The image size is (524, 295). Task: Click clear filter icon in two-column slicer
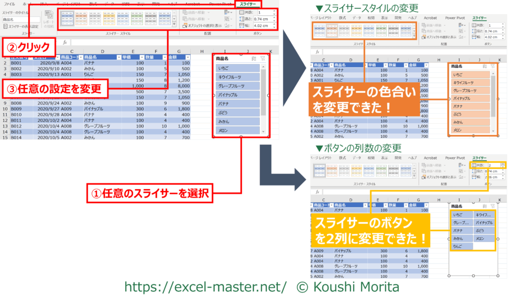click(493, 206)
